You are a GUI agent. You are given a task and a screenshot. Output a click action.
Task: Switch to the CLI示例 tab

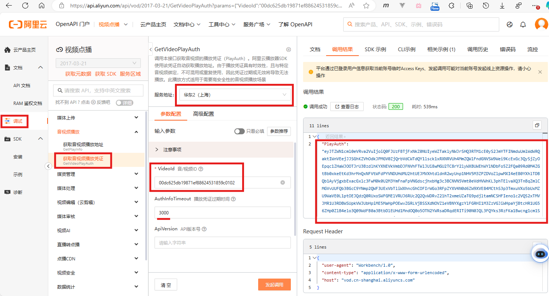click(x=406, y=49)
